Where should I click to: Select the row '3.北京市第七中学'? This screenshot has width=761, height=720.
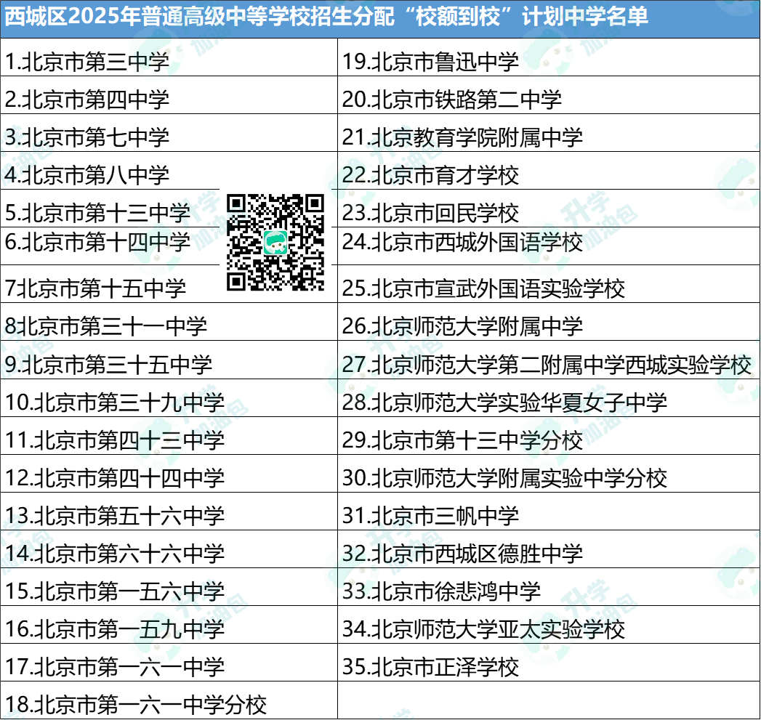click(169, 133)
